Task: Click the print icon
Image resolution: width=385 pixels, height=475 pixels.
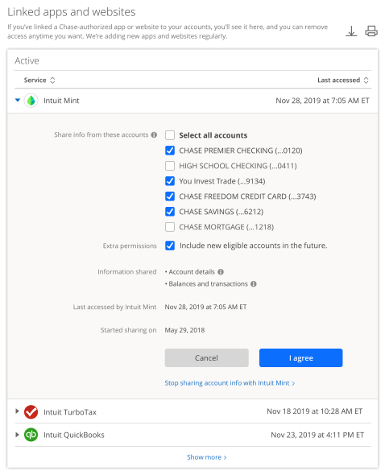Action: 371,31
